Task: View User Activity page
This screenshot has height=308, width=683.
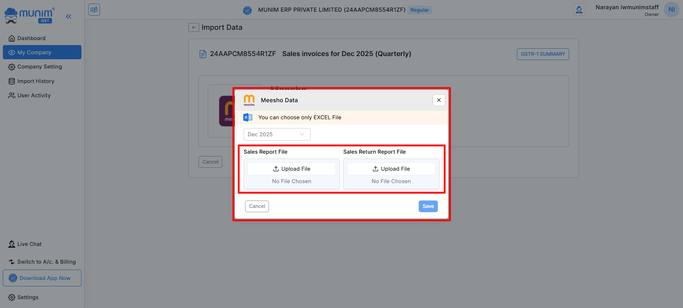Action: click(x=34, y=95)
